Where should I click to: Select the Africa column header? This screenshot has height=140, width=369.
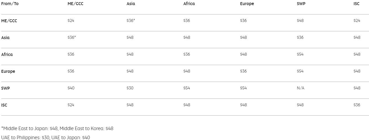coord(189,4)
